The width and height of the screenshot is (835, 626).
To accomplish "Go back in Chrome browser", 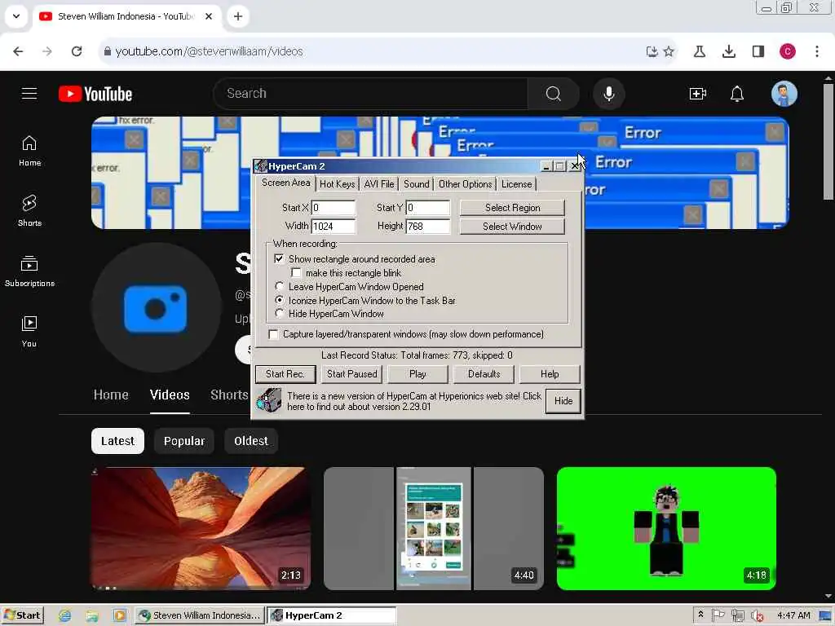I will click(18, 51).
